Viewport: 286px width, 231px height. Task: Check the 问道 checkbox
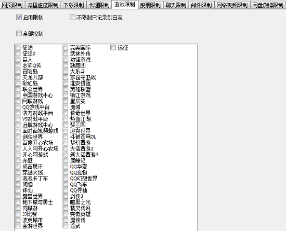(x=18, y=184)
